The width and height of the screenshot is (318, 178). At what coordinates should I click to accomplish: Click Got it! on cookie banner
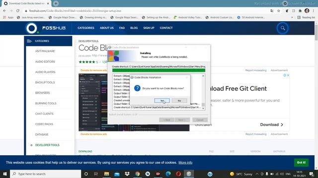[x=301, y=163]
